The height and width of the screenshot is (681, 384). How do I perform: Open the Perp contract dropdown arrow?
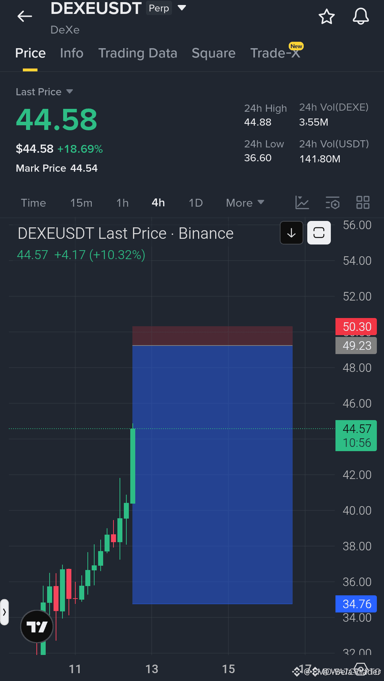click(182, 8)
